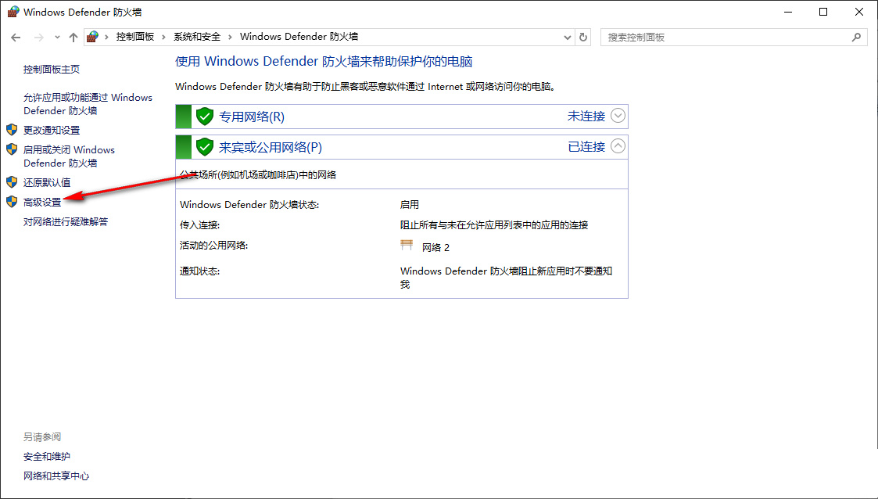The height and width of the screenshot is (499, 878).
Task: Close the Windows Defender 防火墙 window
Action: point(859,12)
